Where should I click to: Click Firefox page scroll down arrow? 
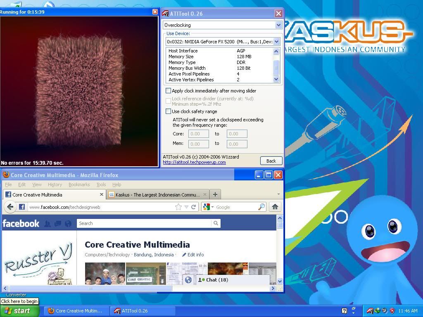click(280, 281)
